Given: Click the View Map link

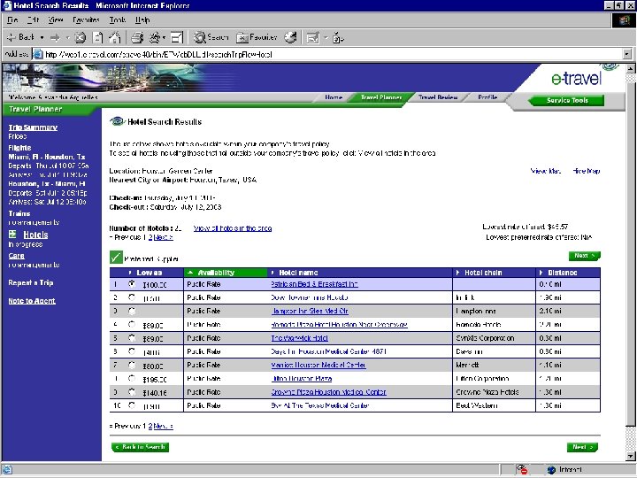Looking at the screenshot, I should coord(546,171).
